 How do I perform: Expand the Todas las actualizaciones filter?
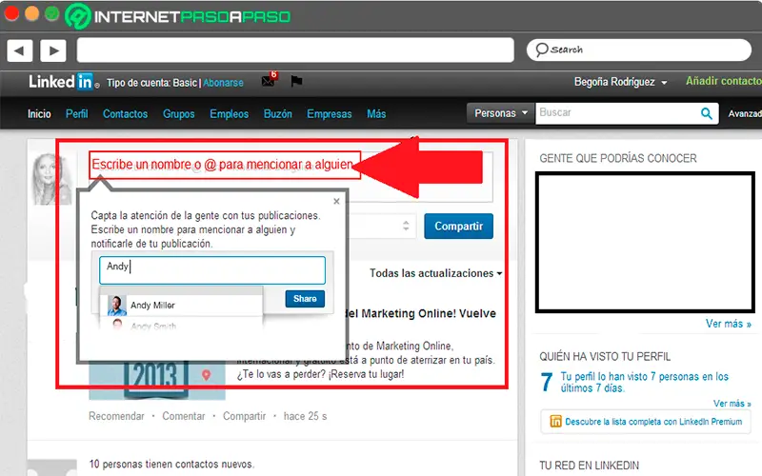click(435, 273)
